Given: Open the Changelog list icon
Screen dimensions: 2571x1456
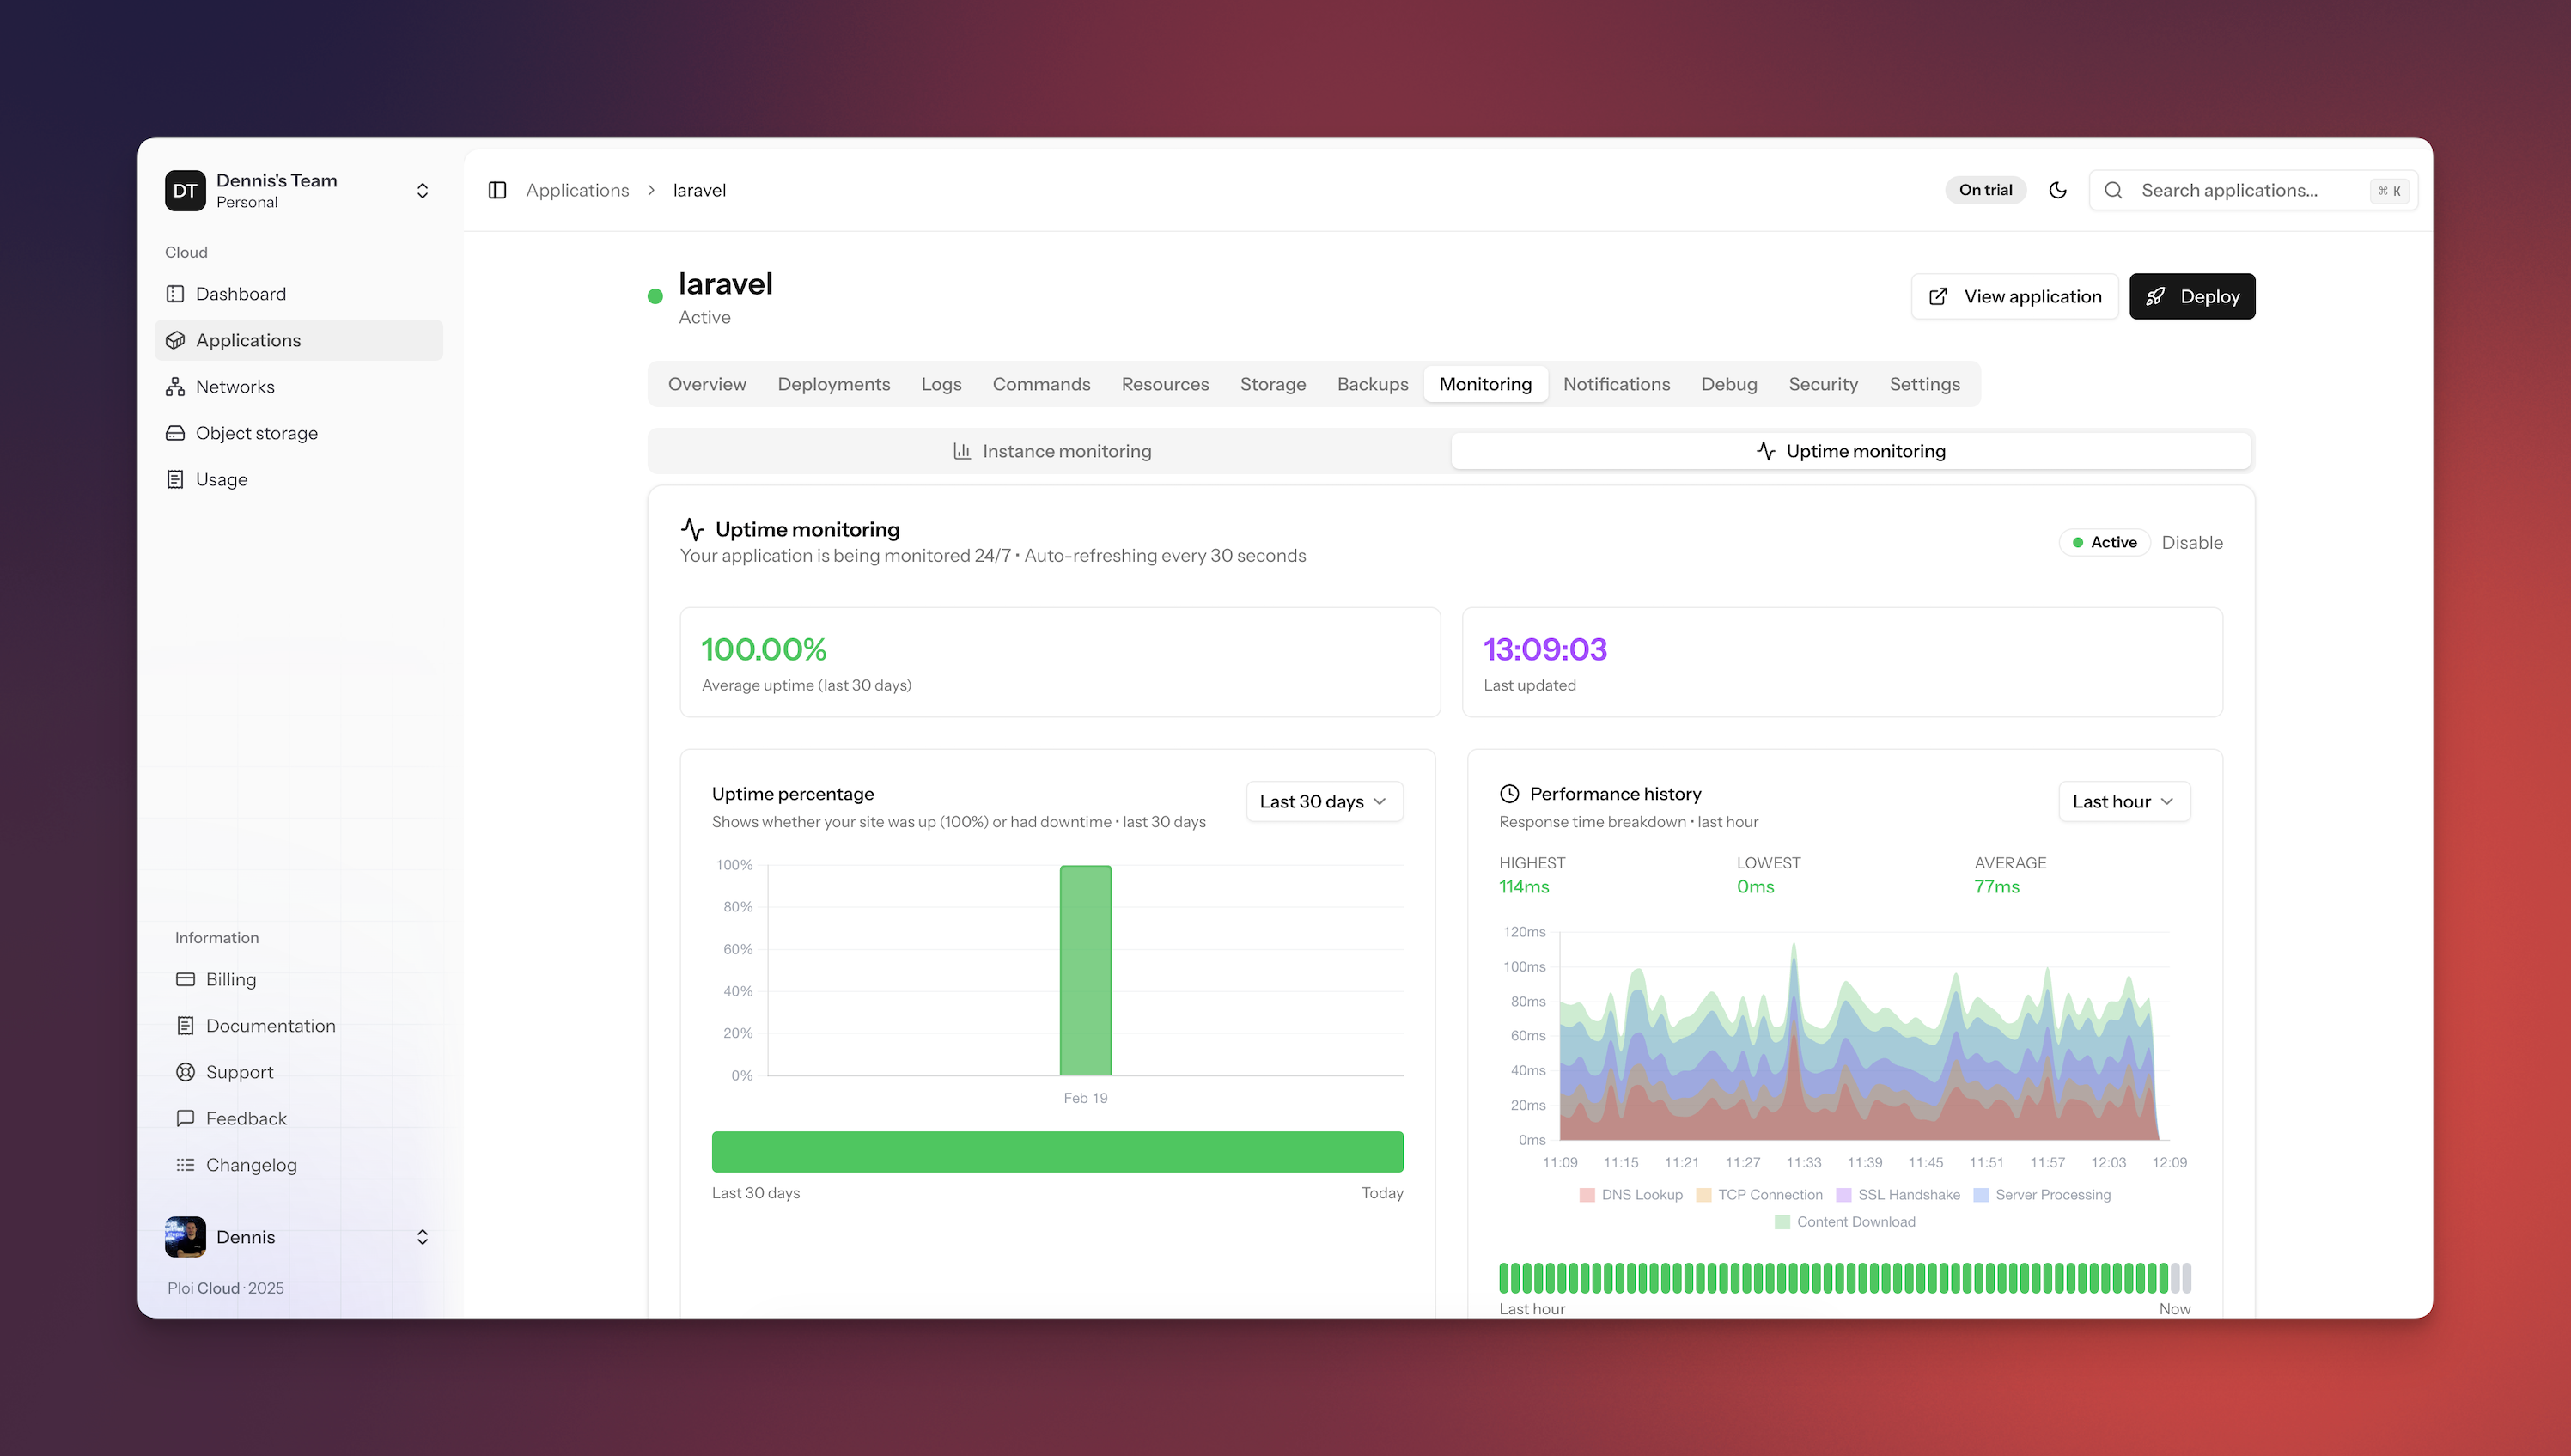Looking at the screenshot, I should 185,1165.
